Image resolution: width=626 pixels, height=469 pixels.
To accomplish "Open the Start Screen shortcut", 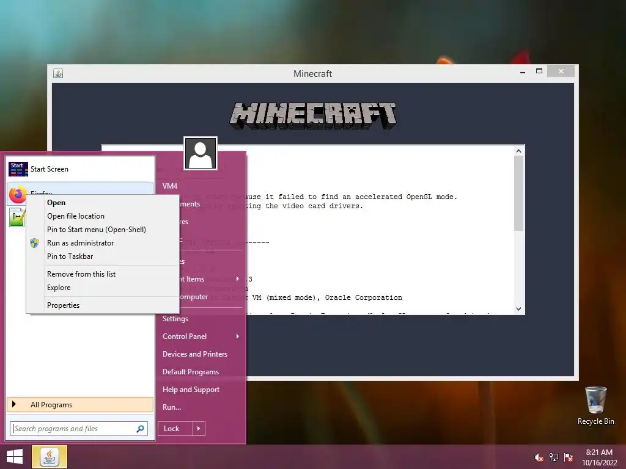I will tap(80, 169).
